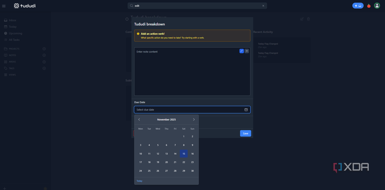This screenshot has height=190, width=385.
Task: Clear the search field text
Action: (263, 6)
